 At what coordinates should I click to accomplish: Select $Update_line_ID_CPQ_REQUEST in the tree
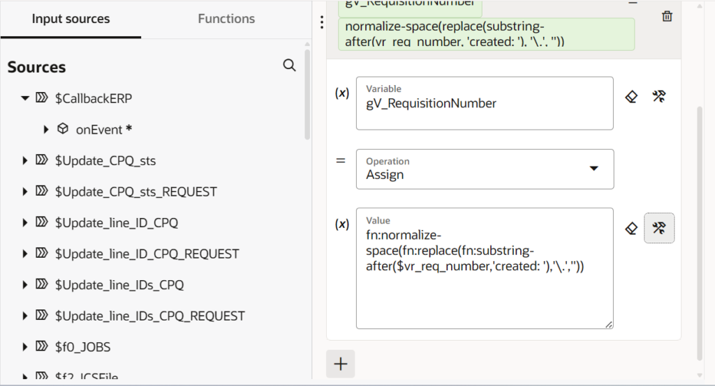coord(147,254)
